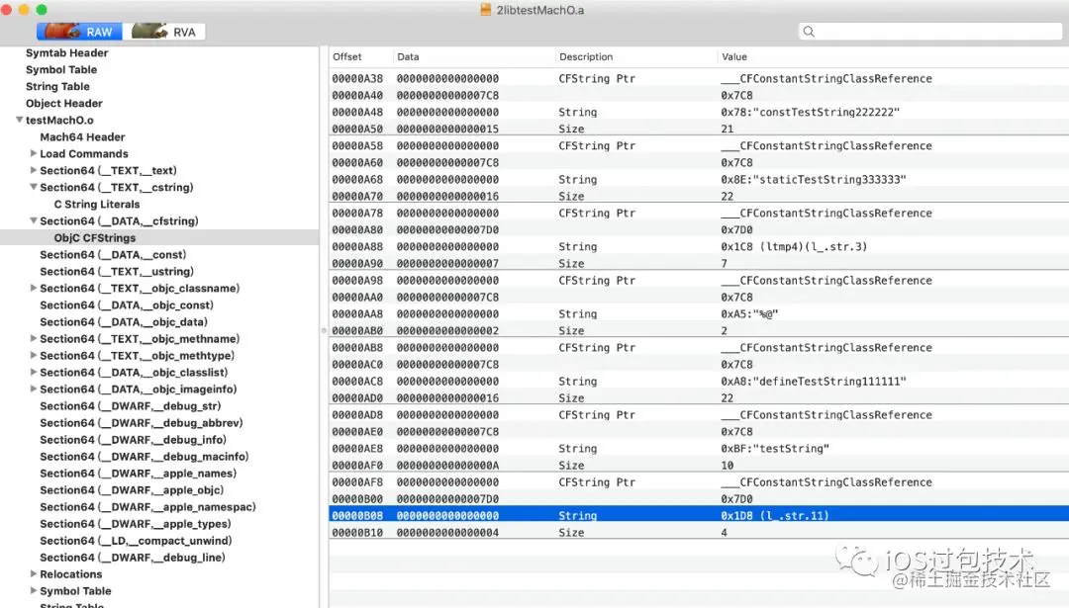The width and height of the screenshot is (1069, 608).
Task: Select highlighted row 0x1D8 (l_.str.11)
Action: pyautogui.click(x=699, y=515)
